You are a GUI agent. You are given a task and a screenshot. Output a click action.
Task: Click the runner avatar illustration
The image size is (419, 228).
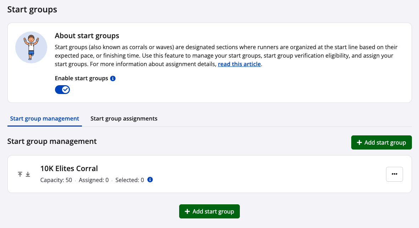point(31,47)
